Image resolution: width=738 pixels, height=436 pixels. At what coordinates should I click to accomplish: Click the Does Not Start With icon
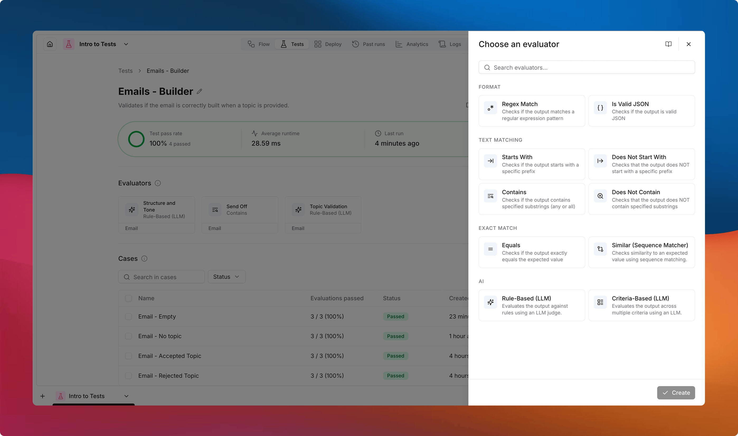click(600, 161)
